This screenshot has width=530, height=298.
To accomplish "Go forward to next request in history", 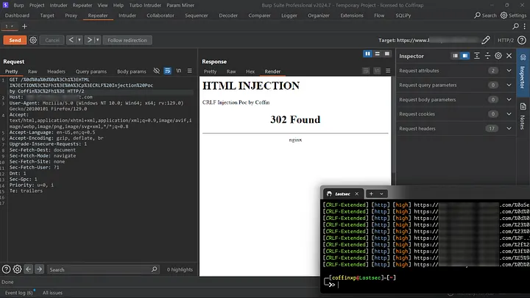I will pos(89,40).
